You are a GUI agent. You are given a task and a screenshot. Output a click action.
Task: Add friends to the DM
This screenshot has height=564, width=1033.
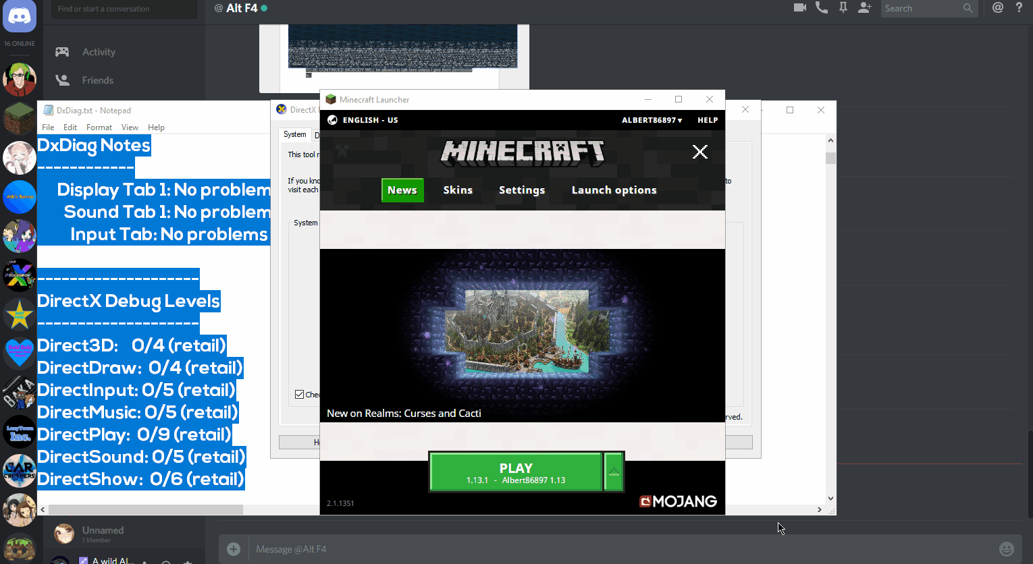[865, 8]
